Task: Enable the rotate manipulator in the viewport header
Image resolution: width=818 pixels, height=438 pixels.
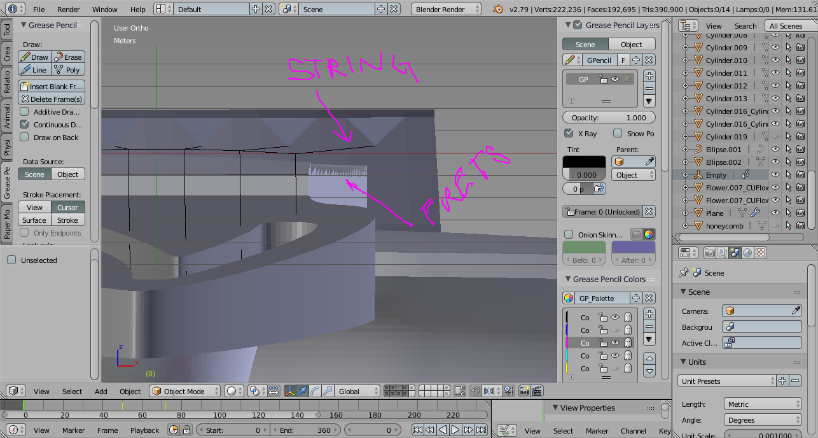Action: [314, 391]
